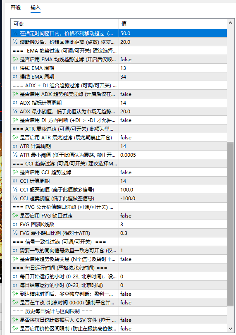Select the ATR 震荡过滤 section header row
This screenshot has height=335, width=236.
[x=119, y=129]
